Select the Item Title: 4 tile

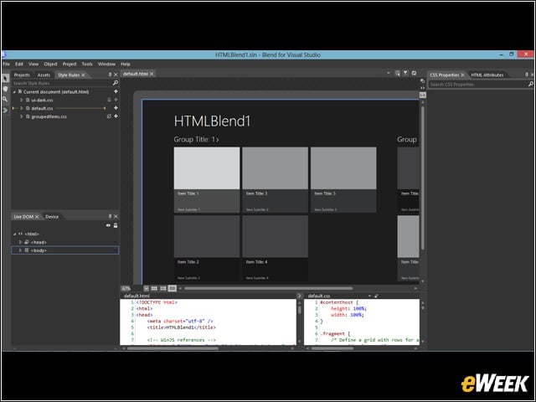276,248
